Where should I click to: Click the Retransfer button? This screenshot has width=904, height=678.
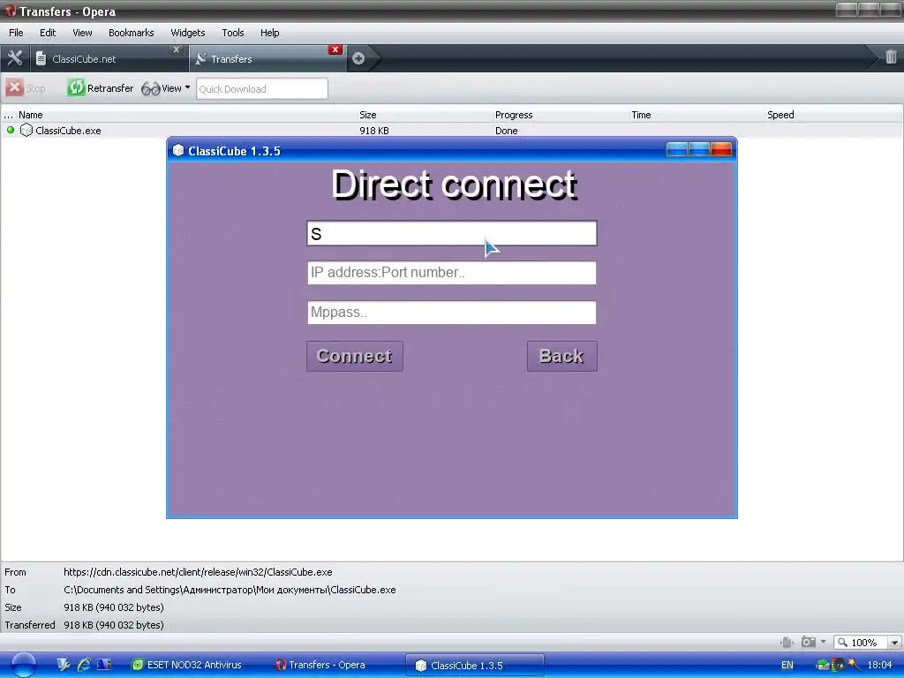pyautogui.click(x=101, y=88)
